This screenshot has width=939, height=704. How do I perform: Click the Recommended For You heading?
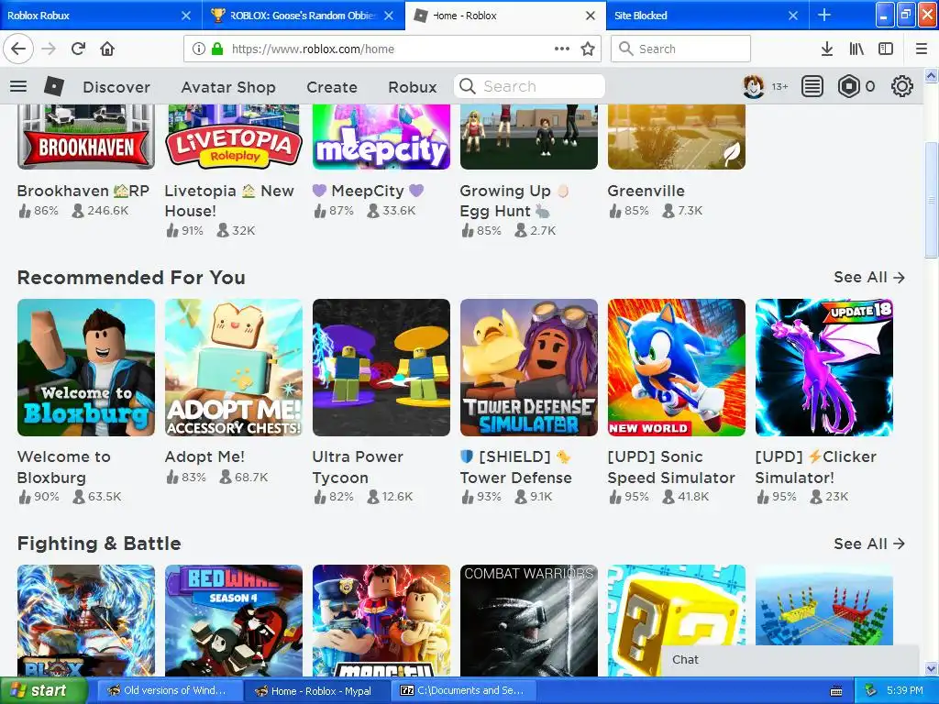click(131, 278)
